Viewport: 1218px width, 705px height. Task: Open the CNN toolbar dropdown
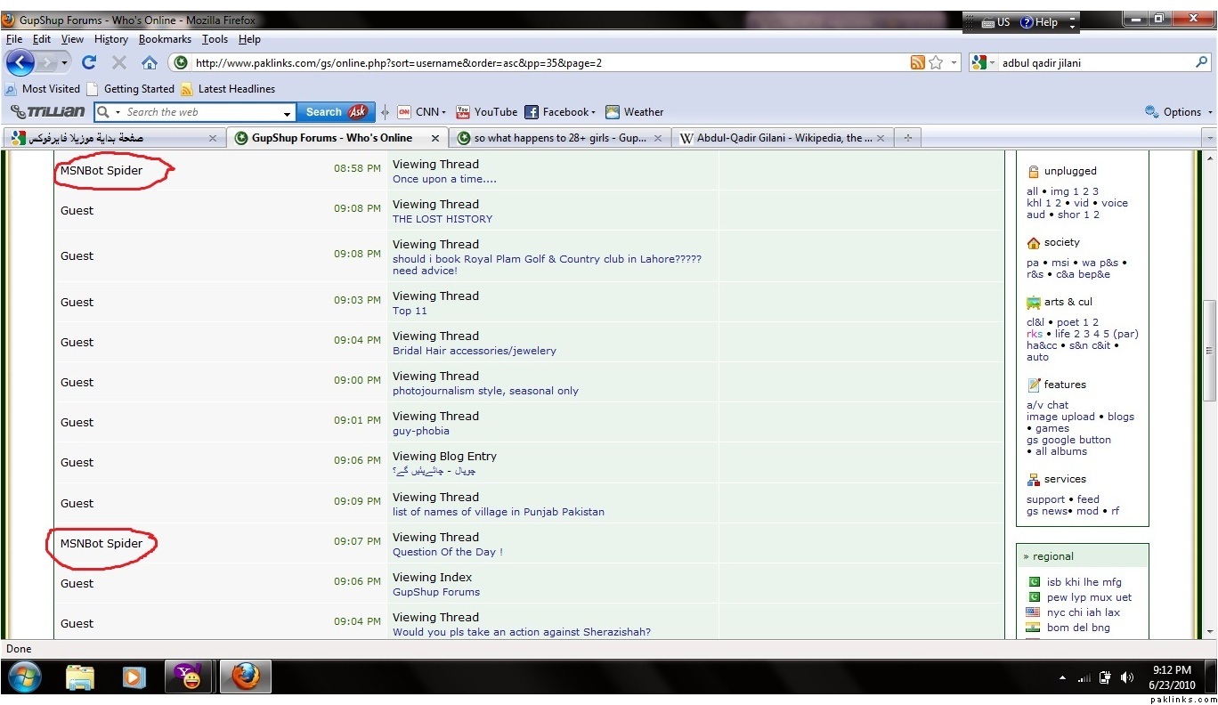[x=421, y=112]
